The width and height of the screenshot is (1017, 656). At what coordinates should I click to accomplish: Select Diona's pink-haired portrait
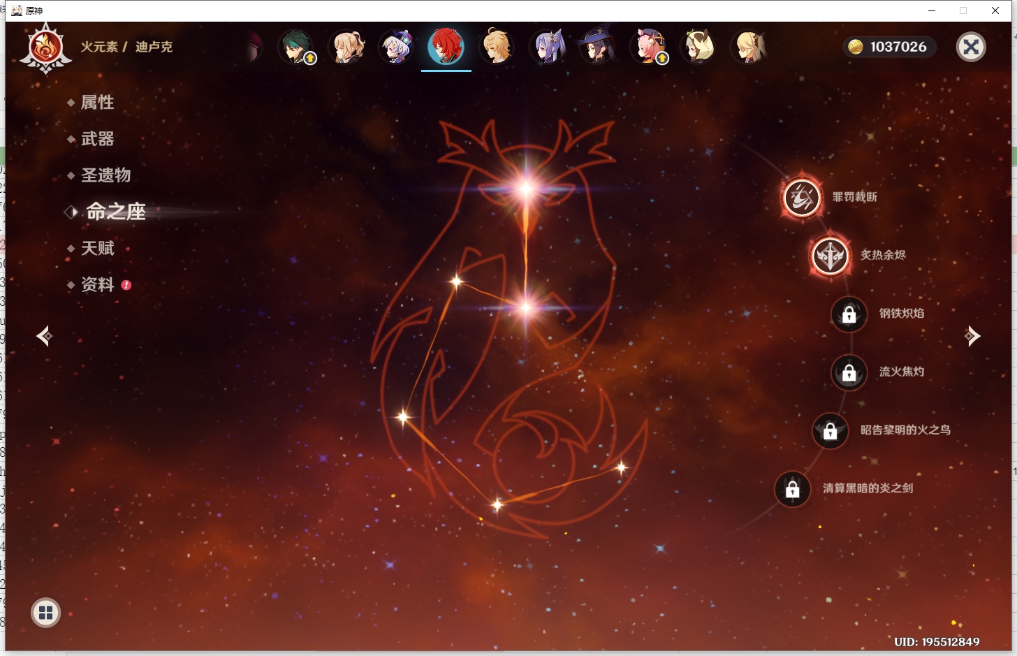(x=649, y=47)
